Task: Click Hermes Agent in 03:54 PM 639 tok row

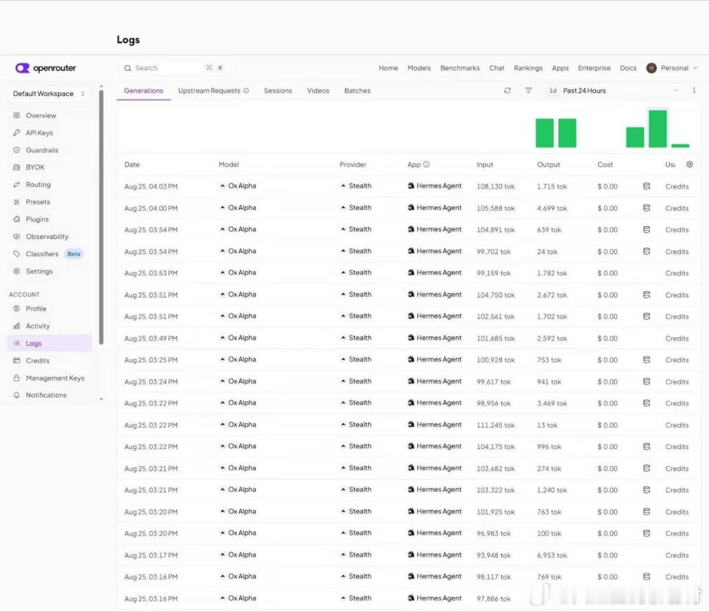Action: (x=434, y=229)
